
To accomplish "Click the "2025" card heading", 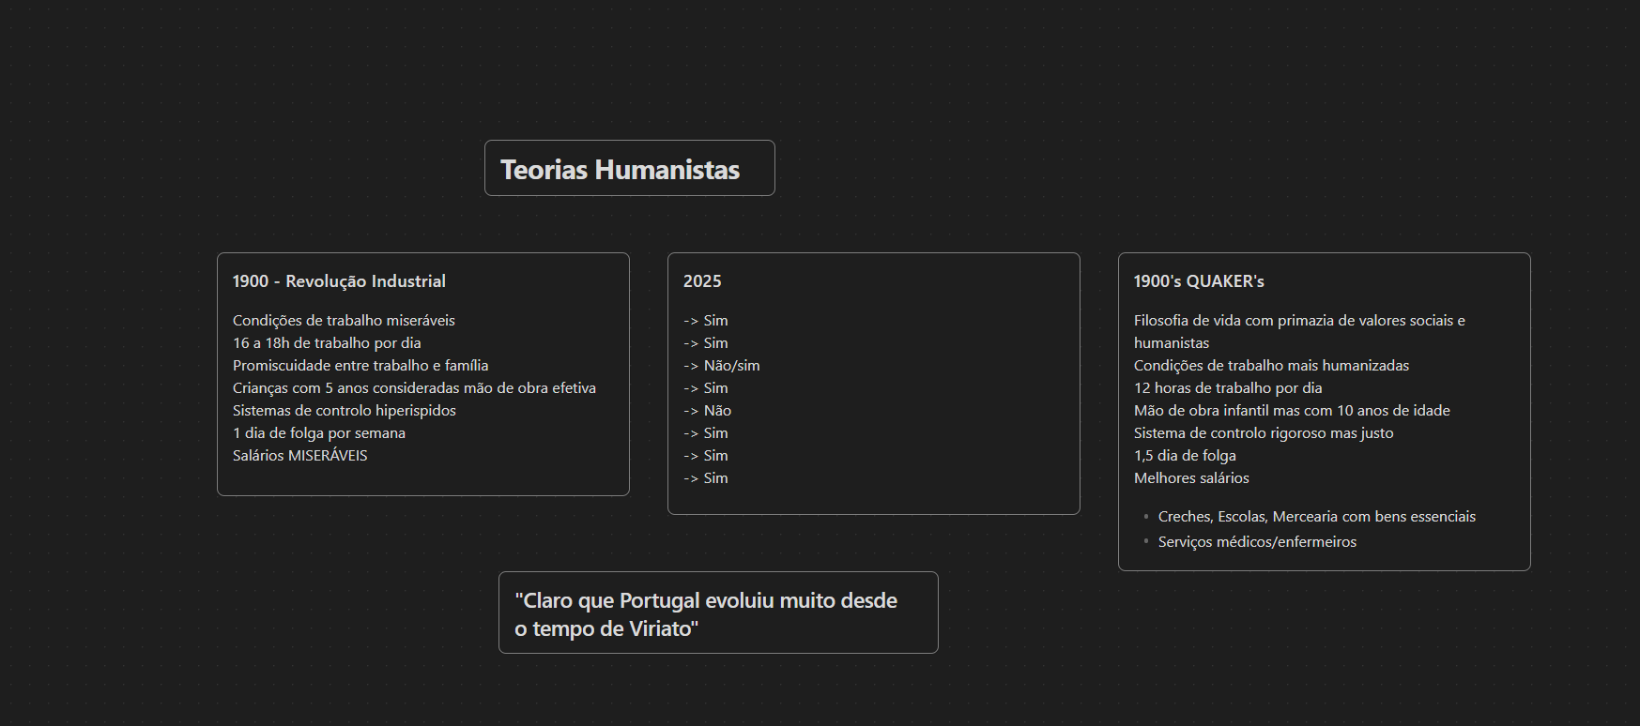I will pos(702,281).
